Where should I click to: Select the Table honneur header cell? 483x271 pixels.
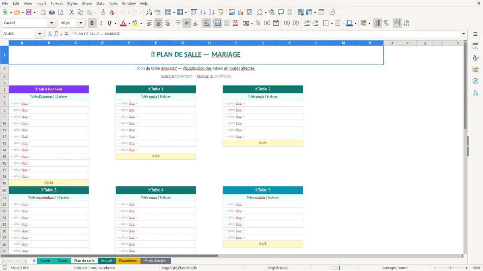(49, 89)
